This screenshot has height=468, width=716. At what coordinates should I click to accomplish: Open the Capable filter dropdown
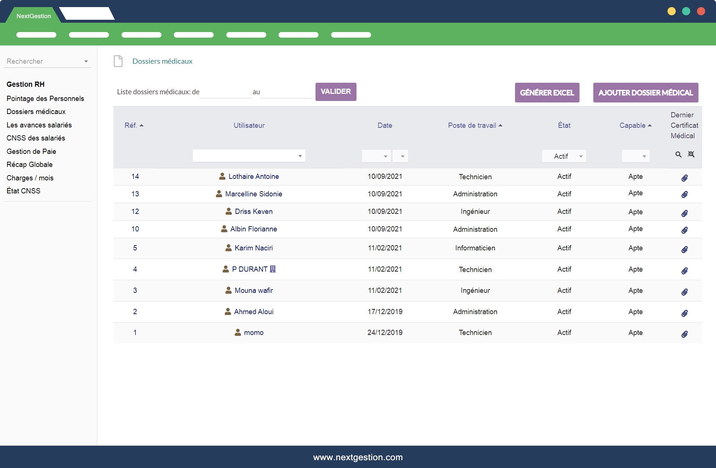click(635, 156)
